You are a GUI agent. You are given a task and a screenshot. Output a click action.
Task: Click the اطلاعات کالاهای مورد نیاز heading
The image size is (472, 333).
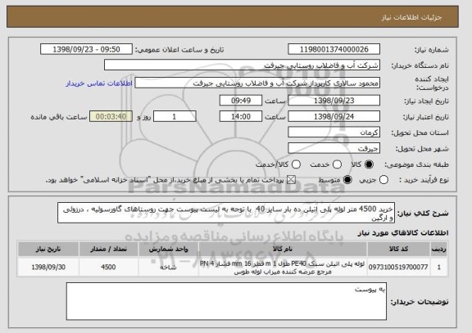tap(403, 233)
